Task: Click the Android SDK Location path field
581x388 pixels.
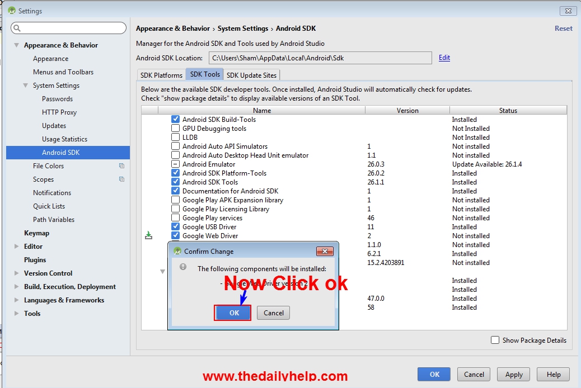Action: pos(320,58)
